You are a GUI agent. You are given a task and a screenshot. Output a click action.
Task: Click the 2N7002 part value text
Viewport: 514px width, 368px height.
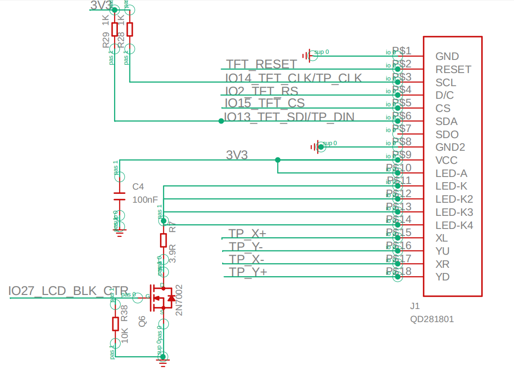pos(179,301)
